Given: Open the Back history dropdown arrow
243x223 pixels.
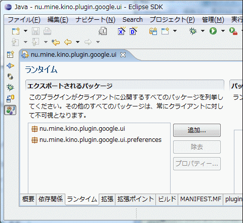Looking at the screenshot, I should [77, 42].
